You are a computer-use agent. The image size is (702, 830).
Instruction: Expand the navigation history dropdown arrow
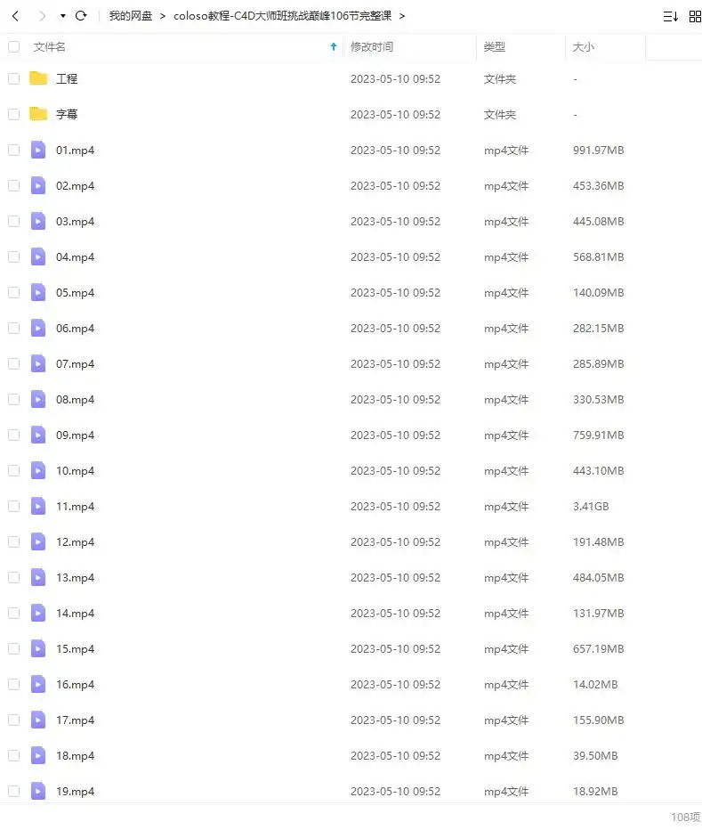tap(63, 16)
